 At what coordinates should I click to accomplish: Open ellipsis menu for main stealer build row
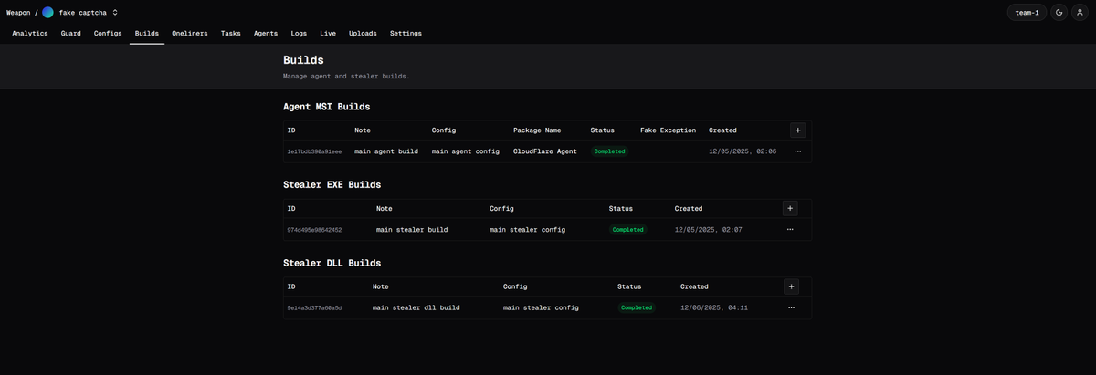[790, 230]
